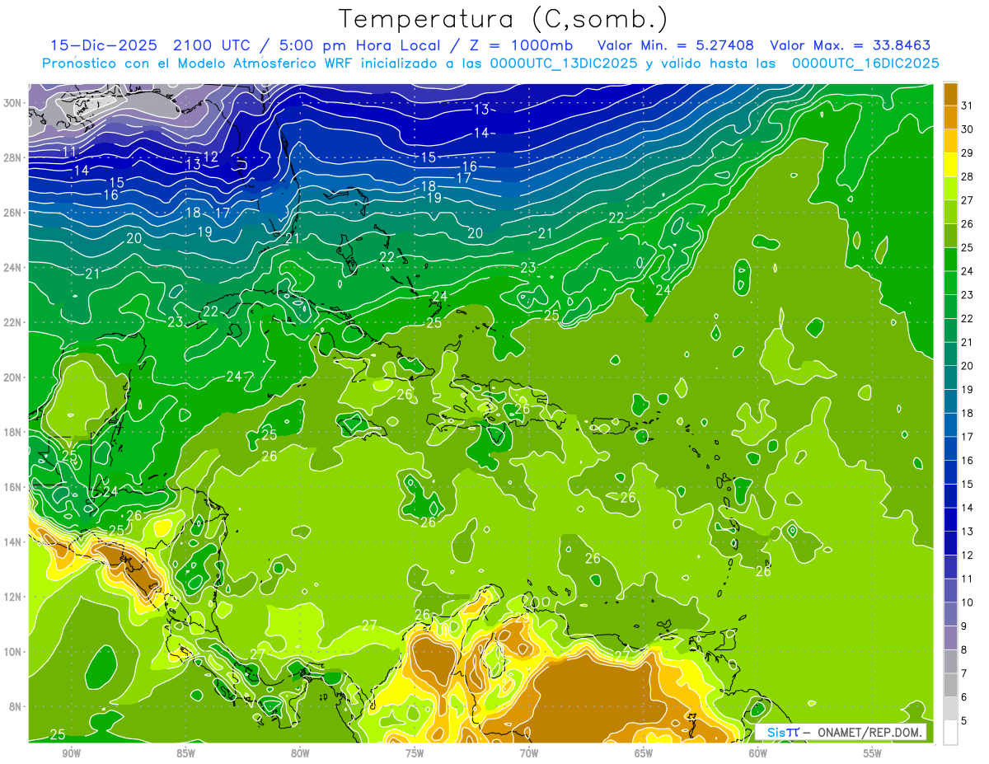Click the '10N' latitude axis label
The image size is (989, 764).
point(13,651)
